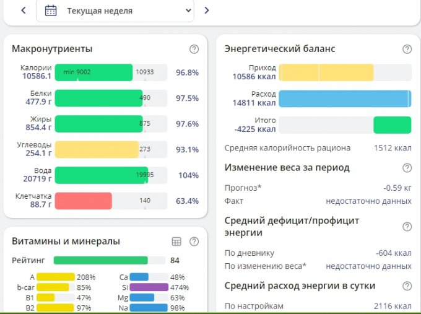Click the calendar icon in period selector
The width and height of the screenshot is (421, 314).
[51, 11]
